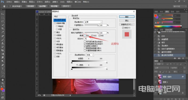
Task: Open the workspace 基本功能 dropdown
Action: pyautogui.click(x=180, y=6)
